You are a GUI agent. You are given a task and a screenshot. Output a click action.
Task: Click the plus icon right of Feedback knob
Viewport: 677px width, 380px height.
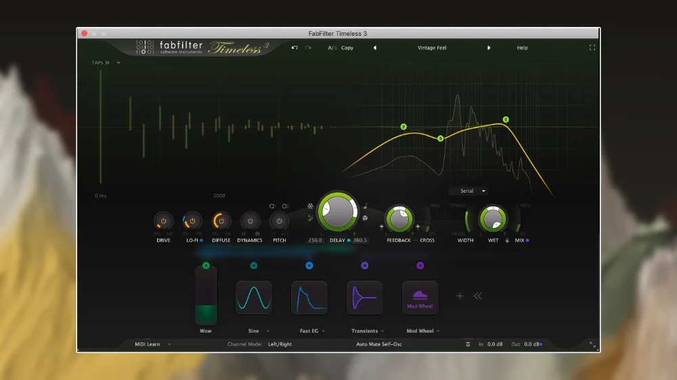[x=418, y=227]
